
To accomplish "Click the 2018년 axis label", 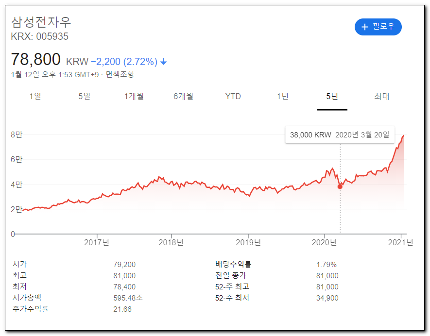I will 171,243.
